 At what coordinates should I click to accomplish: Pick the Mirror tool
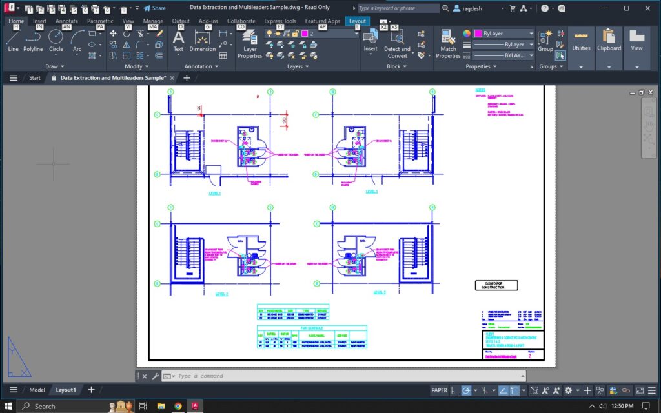coord(127,45)
